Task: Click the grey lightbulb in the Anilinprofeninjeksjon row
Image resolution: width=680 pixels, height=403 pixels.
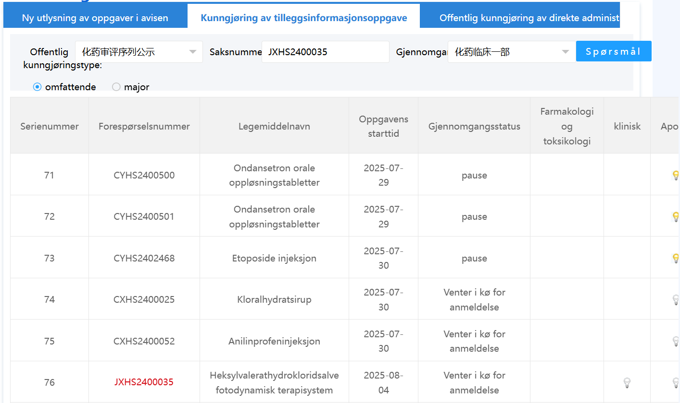Action: [x=675, y=341]
